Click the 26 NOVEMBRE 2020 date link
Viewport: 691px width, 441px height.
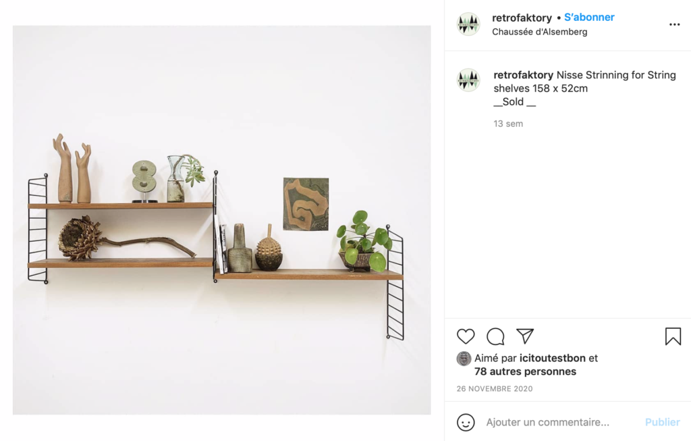point(495,388)
